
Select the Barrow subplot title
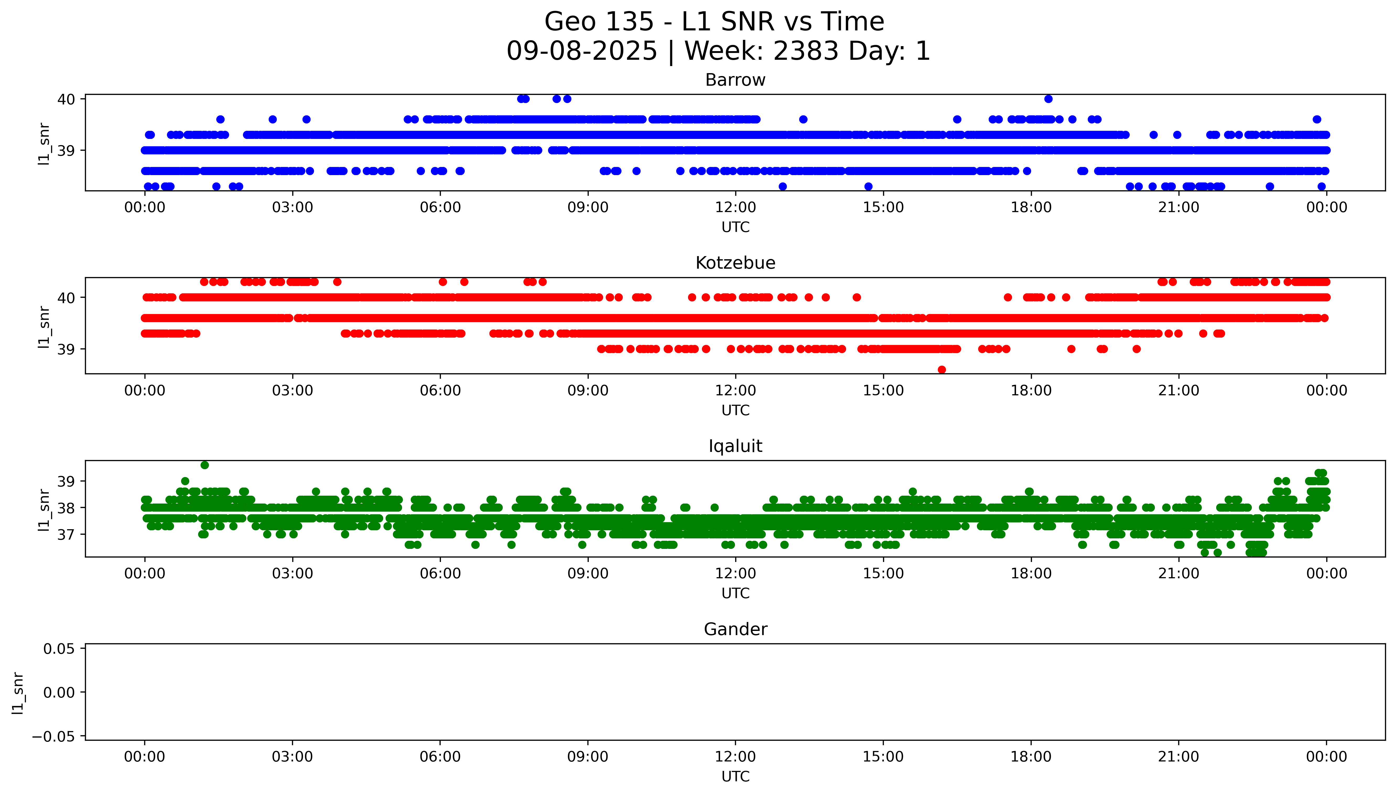(735, 80)
